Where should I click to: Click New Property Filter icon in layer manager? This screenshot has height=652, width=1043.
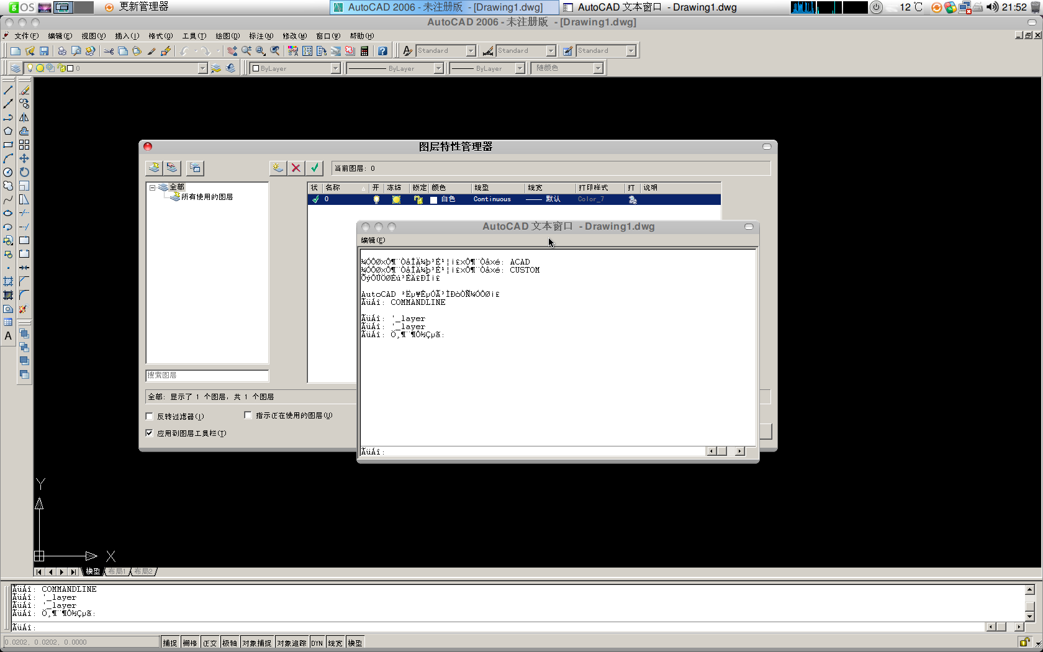click(x=154, y=168)
